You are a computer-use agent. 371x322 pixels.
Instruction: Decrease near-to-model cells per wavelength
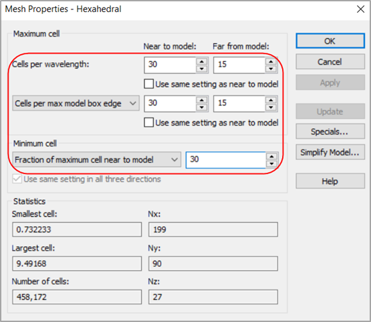click(202, 69)
